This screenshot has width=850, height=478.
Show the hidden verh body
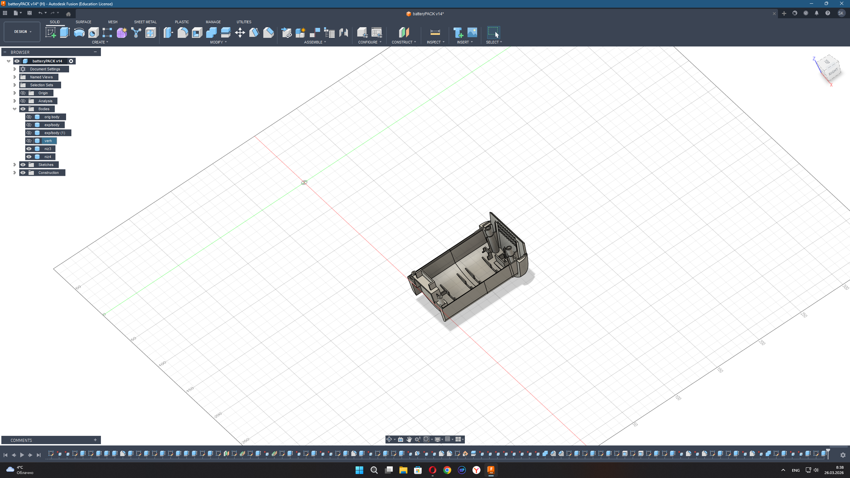click(29, 141)
